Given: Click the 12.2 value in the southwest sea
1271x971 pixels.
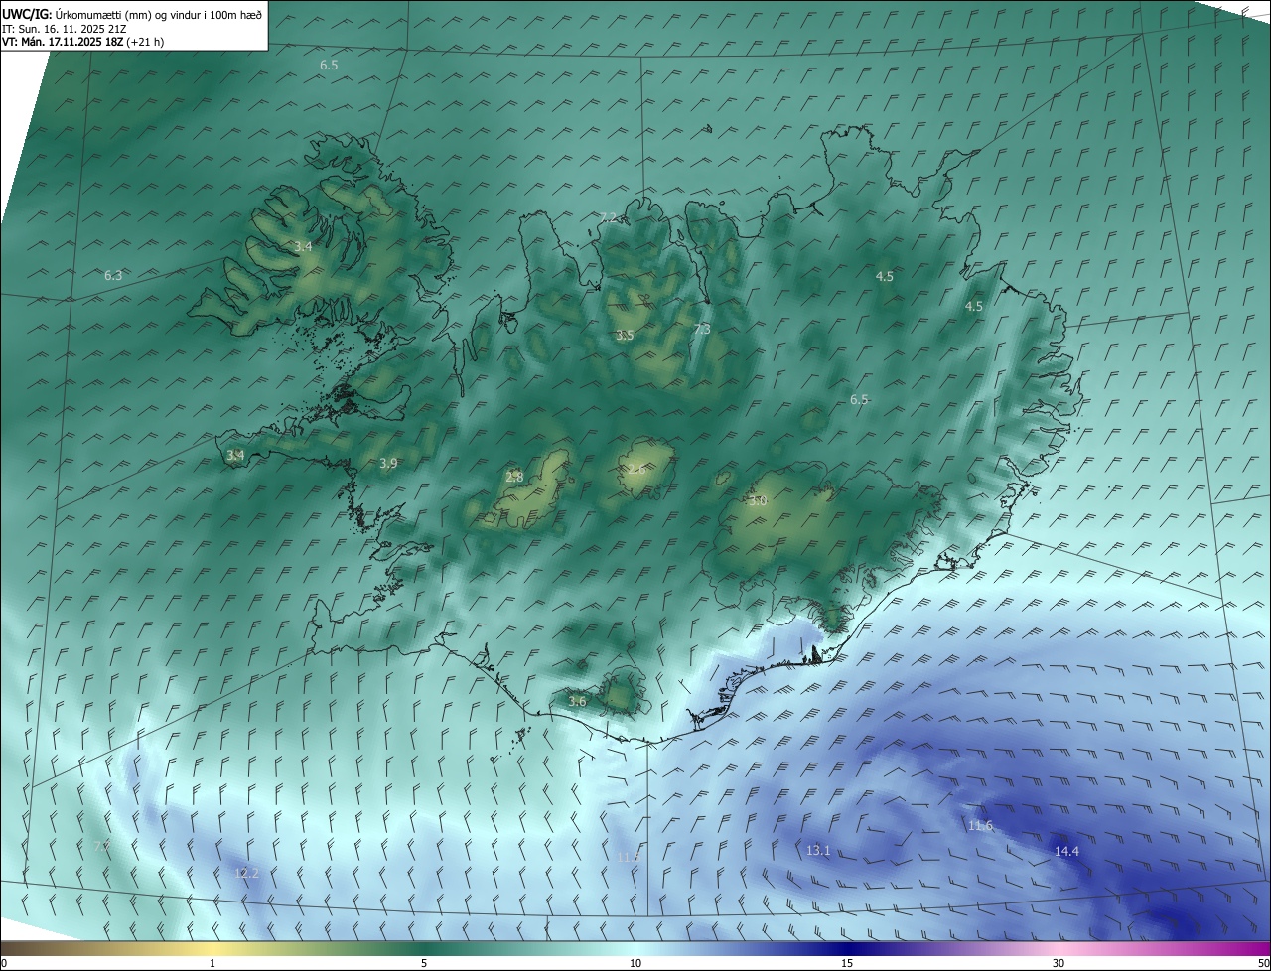Looking at the screenshot, I should [246, 873].
